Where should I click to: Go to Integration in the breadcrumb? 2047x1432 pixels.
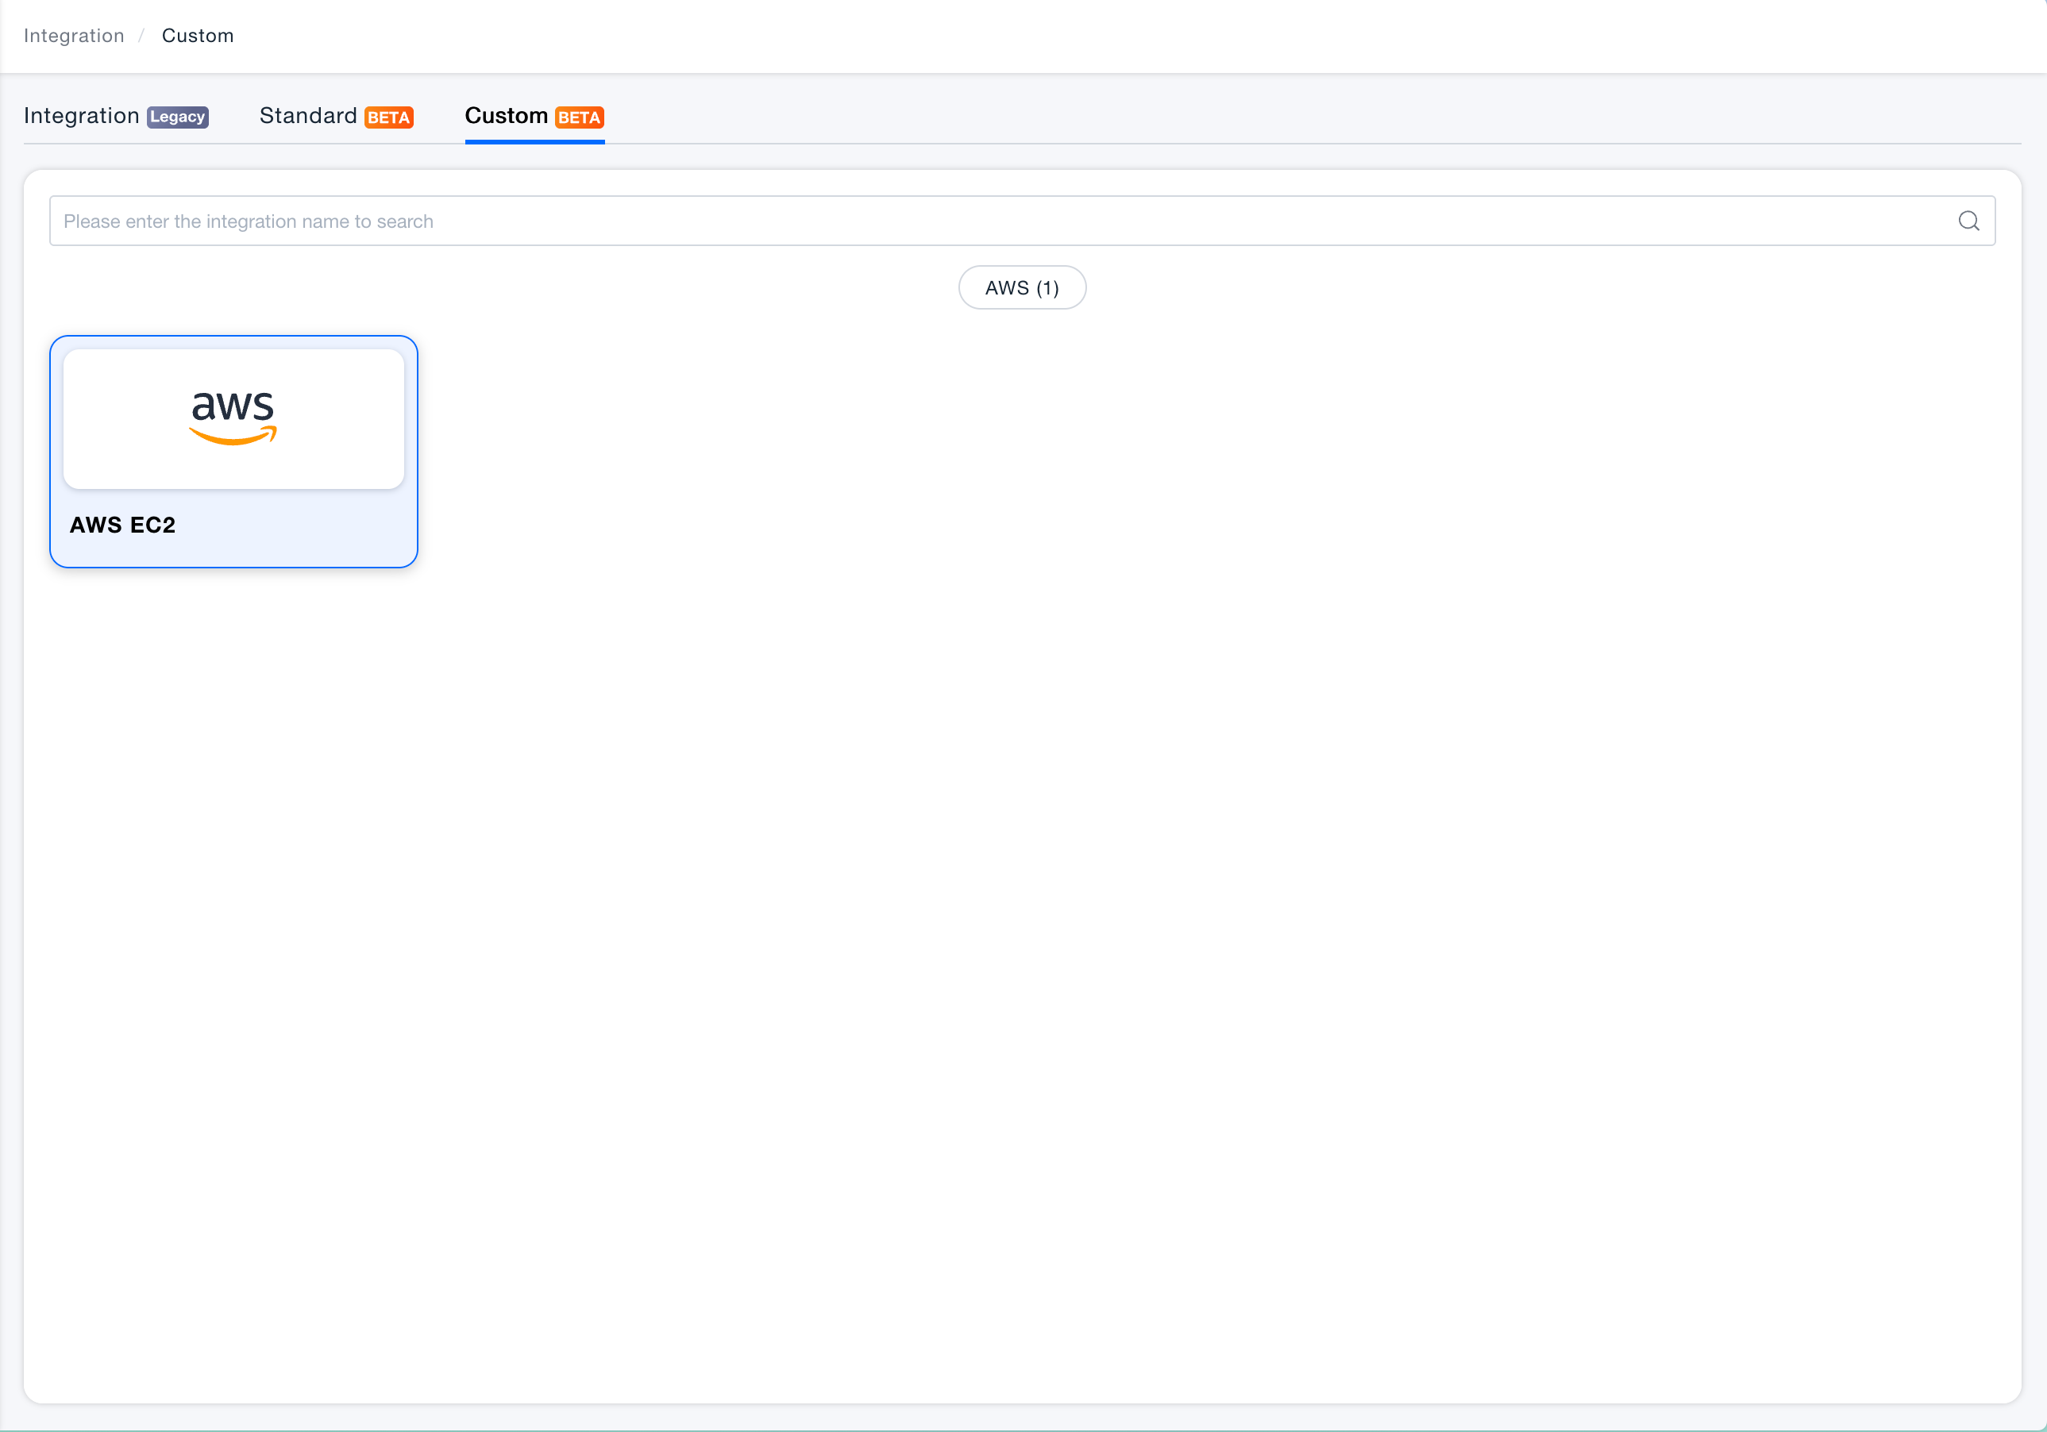[74, 36]
